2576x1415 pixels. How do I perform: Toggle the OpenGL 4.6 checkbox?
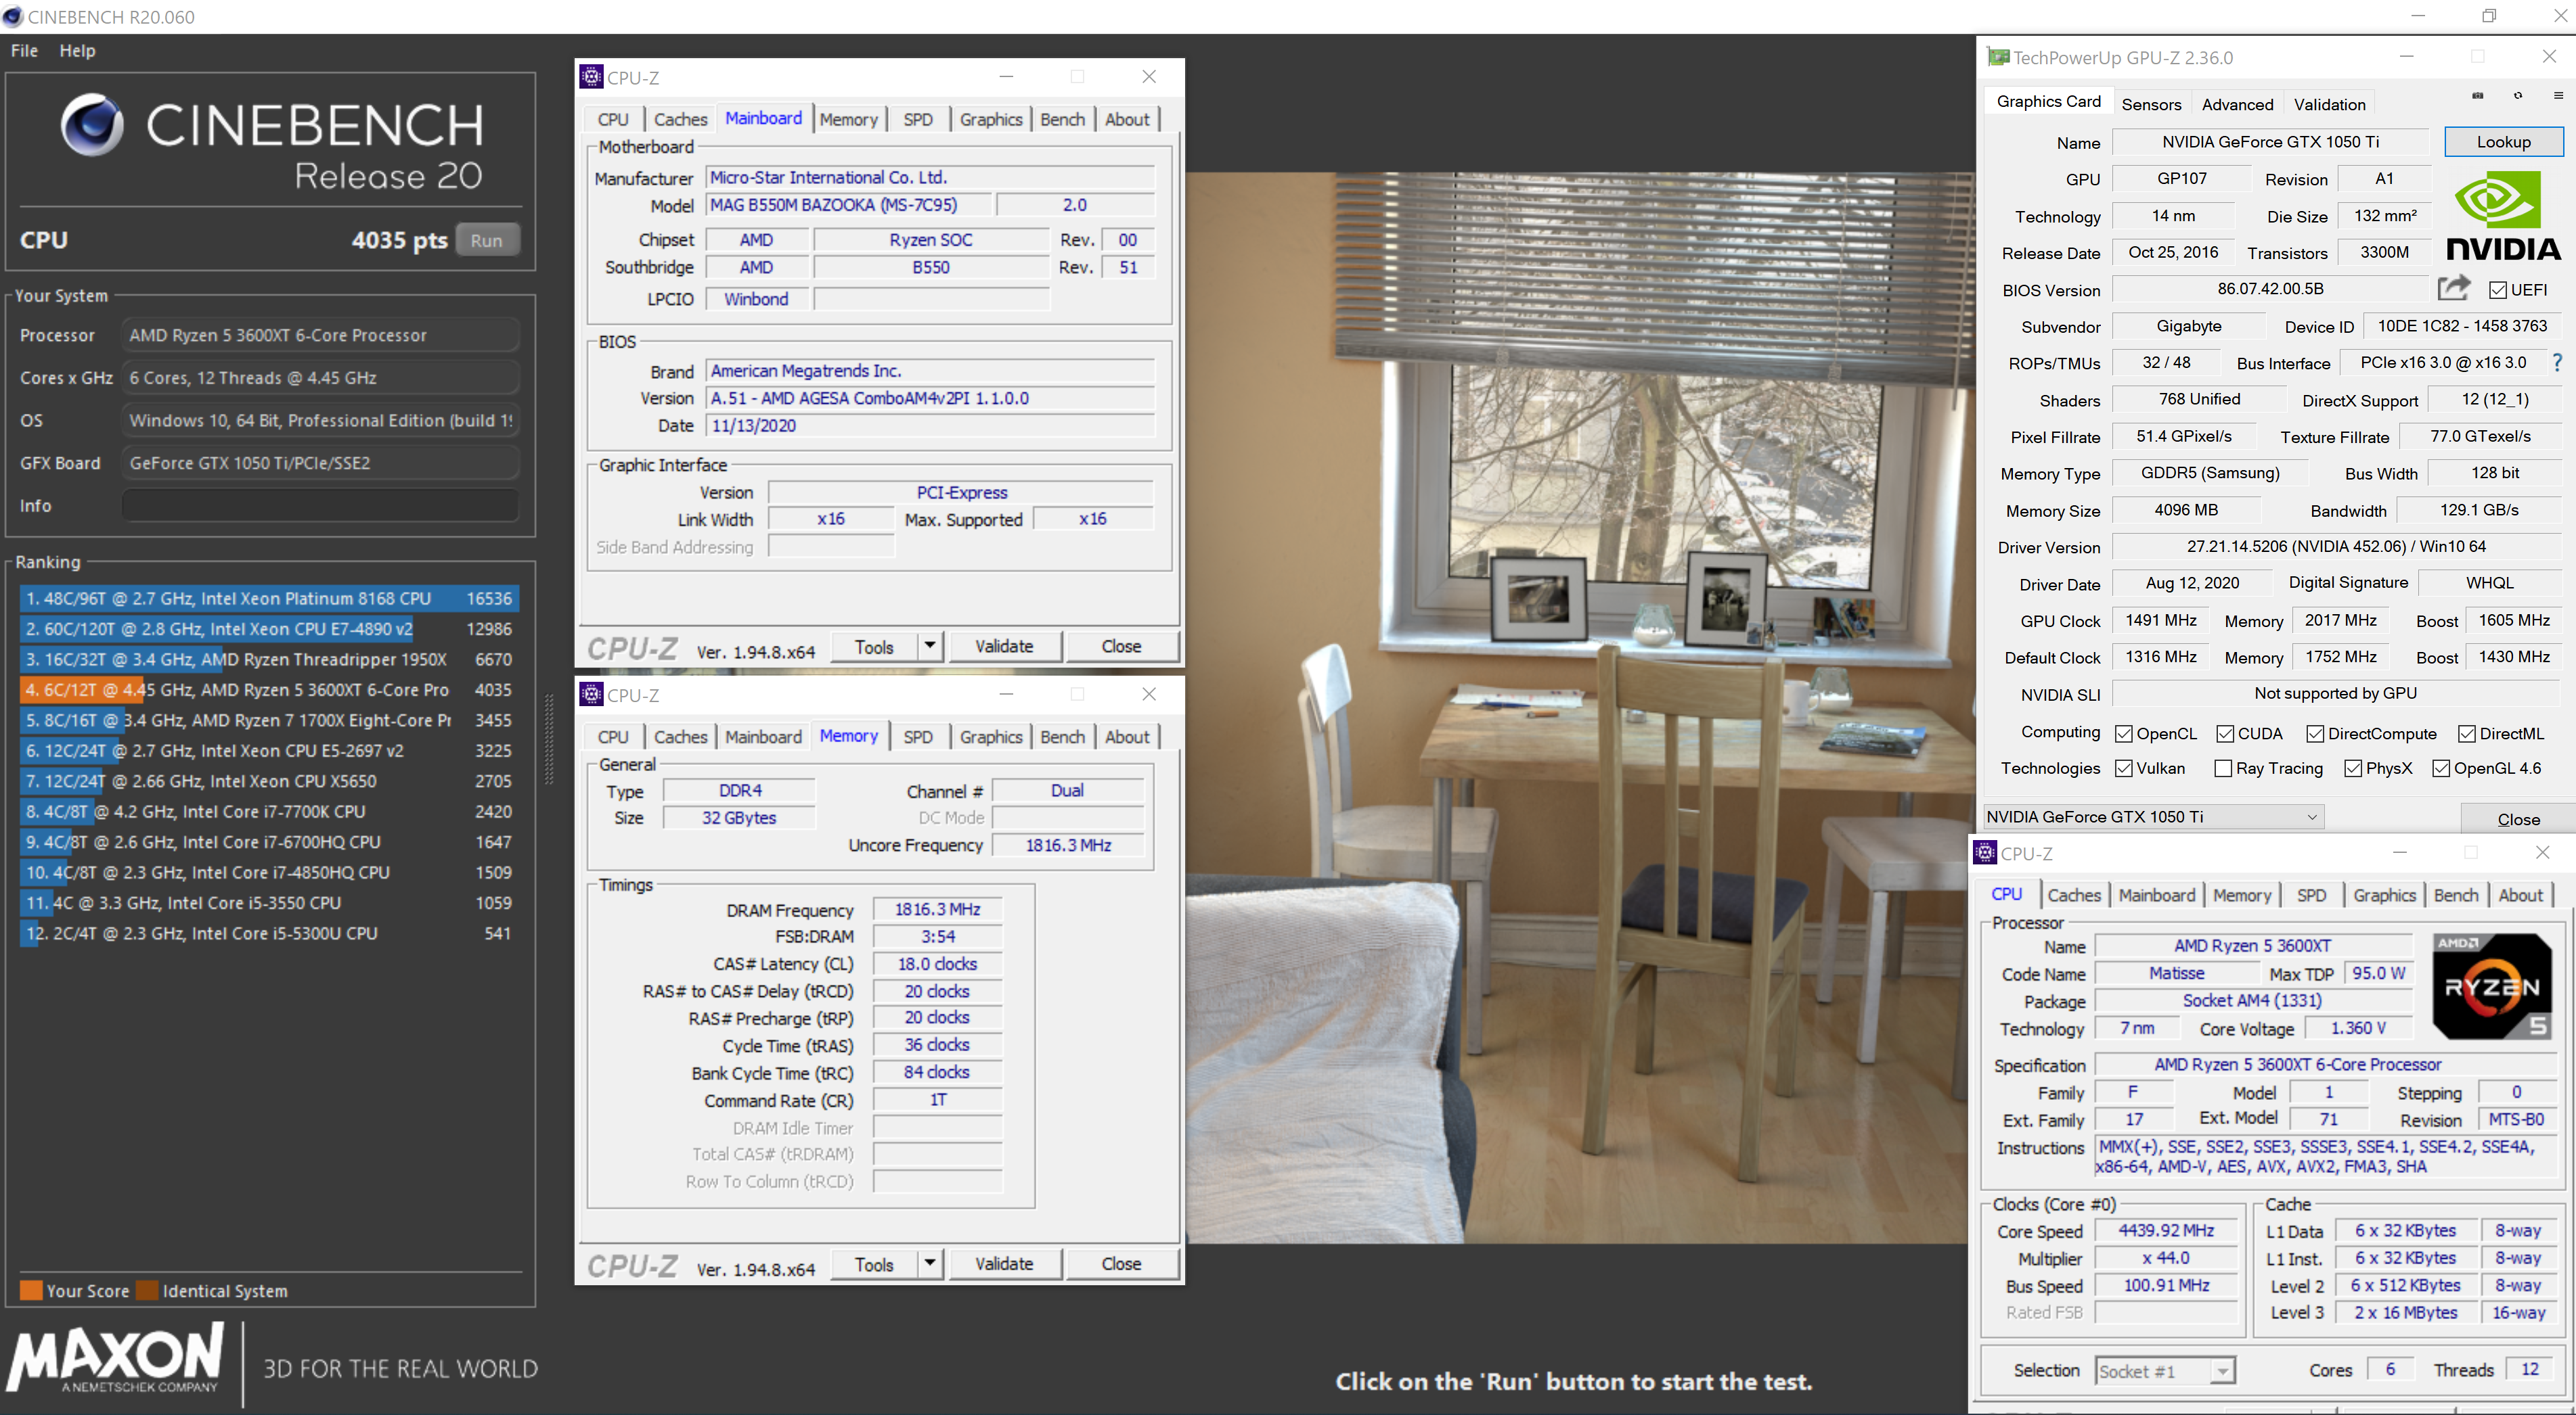(2441, 768)
